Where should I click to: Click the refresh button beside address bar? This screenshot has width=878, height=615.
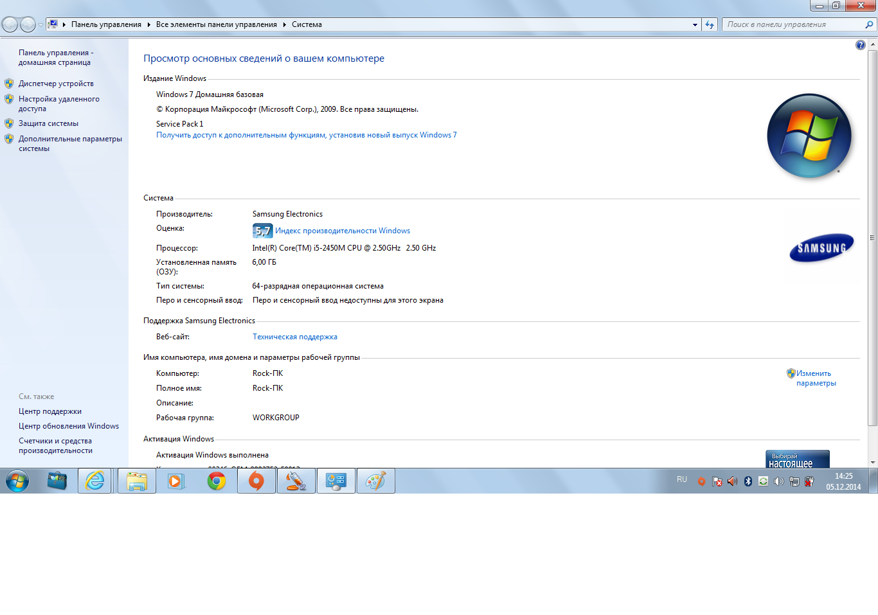pyautogui.click(x=710, y=24)
